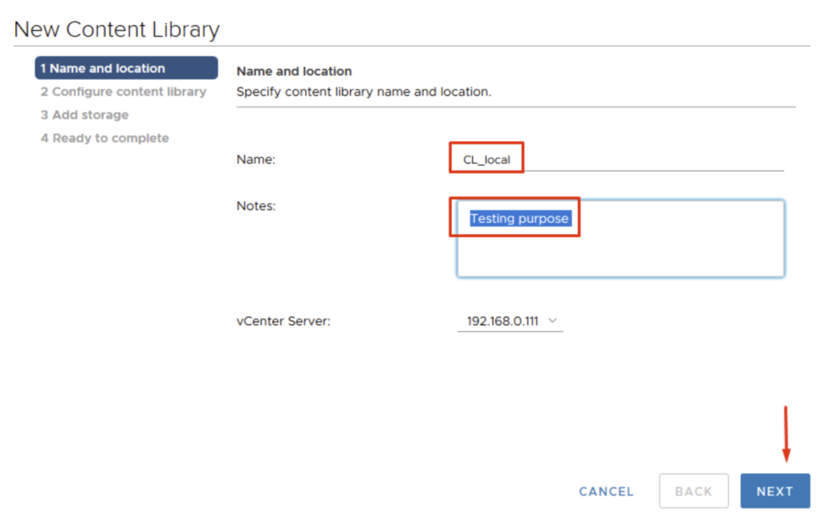This screenshot has width=822, height=518.
Task: Click the 'Name and location' section heading
Action: (x=294, y=71)
